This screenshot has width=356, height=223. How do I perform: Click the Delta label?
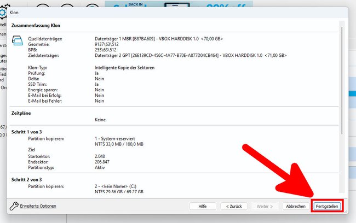[33, 79]
